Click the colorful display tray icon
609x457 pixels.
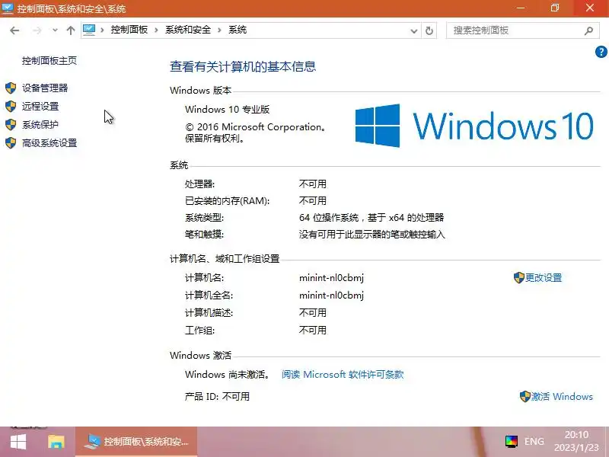(x=512, y=442)
